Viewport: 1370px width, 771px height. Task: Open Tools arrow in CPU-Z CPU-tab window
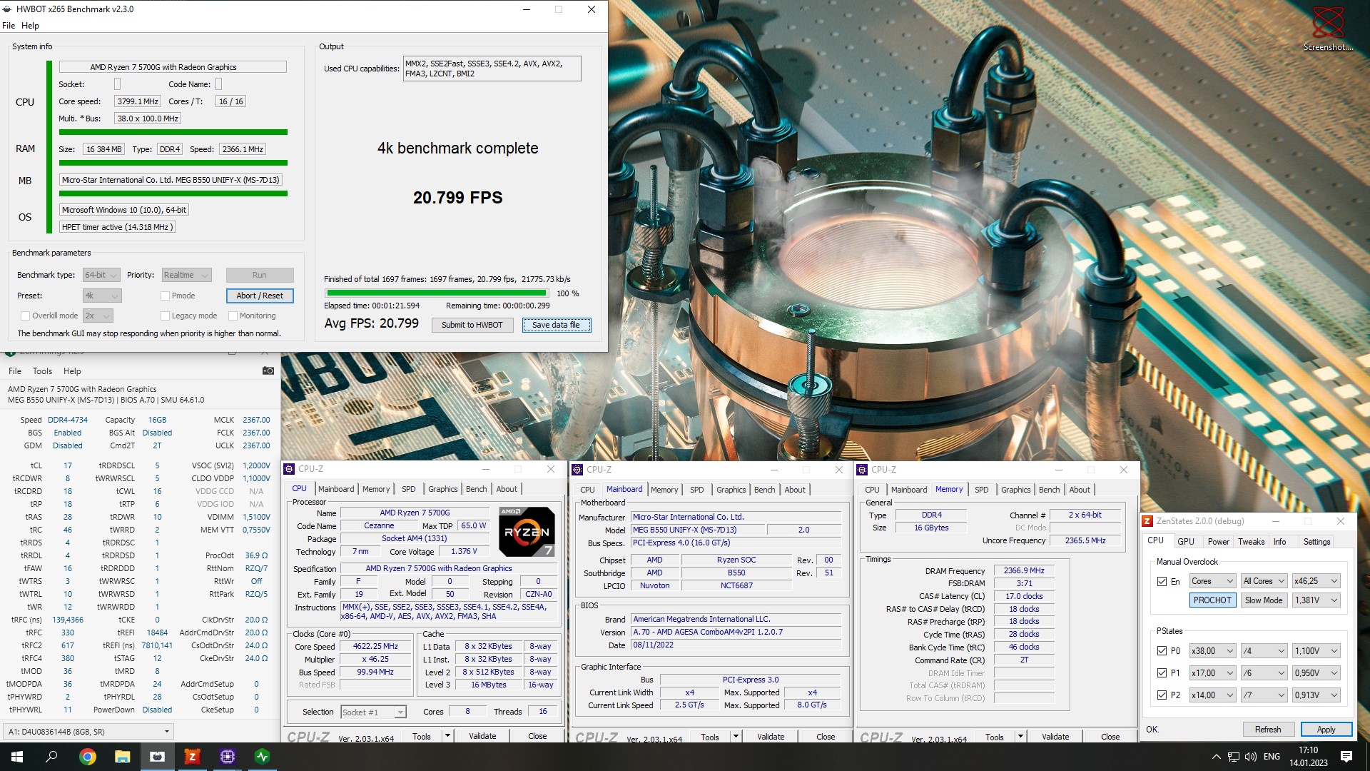tap(447, 736)
